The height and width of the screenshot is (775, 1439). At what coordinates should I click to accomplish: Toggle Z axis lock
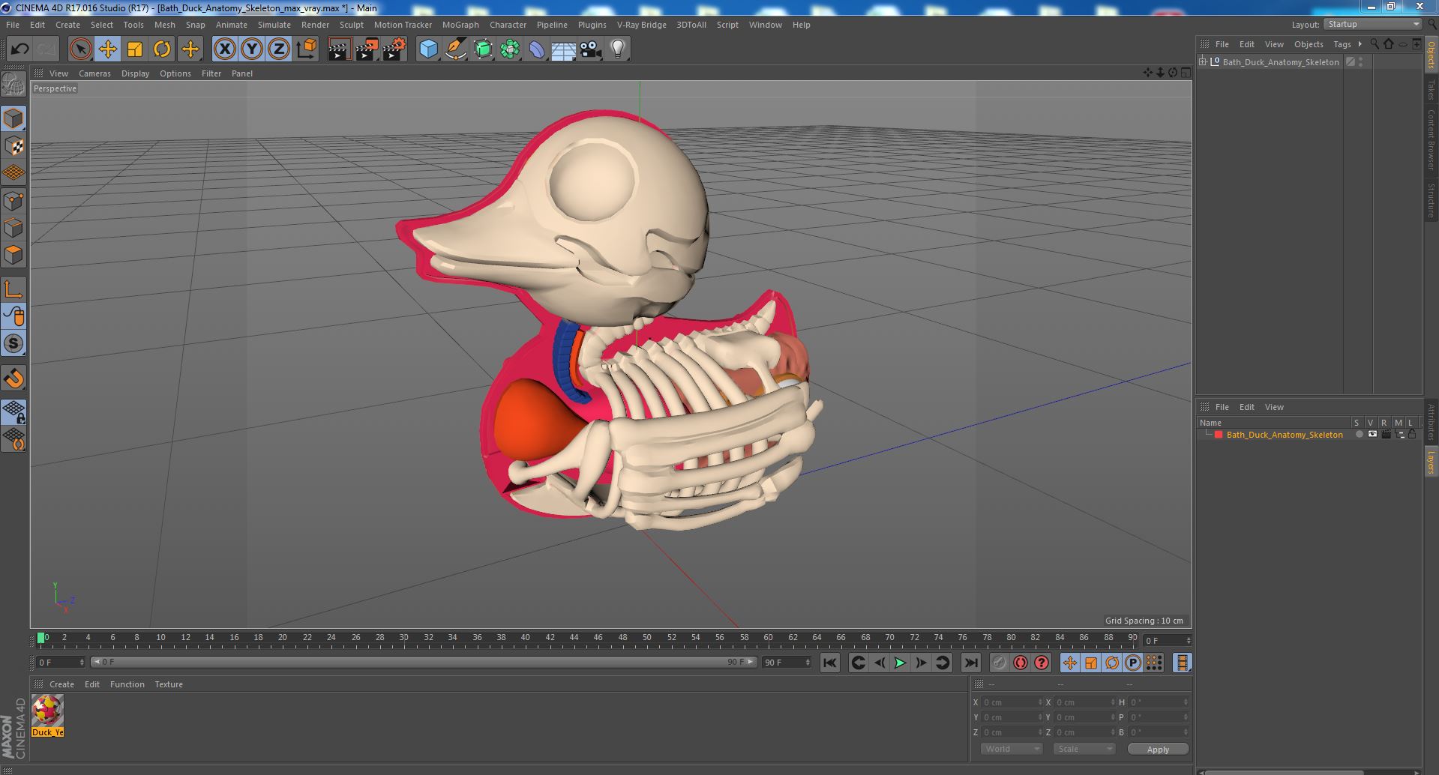279,49
